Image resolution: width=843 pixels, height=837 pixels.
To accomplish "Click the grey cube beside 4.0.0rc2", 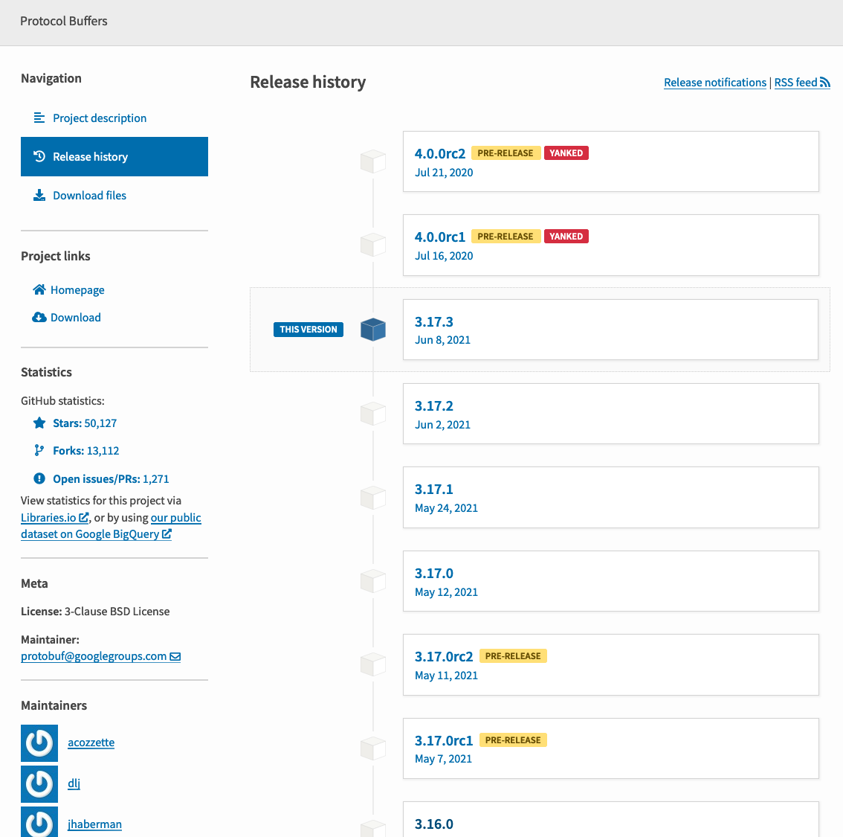I will [x=373, y=161].
